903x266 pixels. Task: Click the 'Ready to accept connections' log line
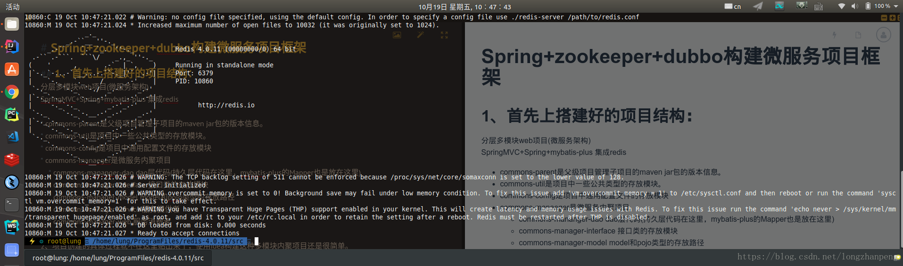132,233
